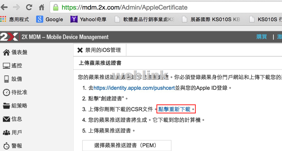This screenshot has height=151, width=282.
Task: Click the 點擊重新下載 link
Action: [174, 109]
